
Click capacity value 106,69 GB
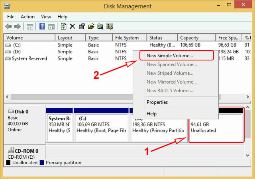[190, 45]
